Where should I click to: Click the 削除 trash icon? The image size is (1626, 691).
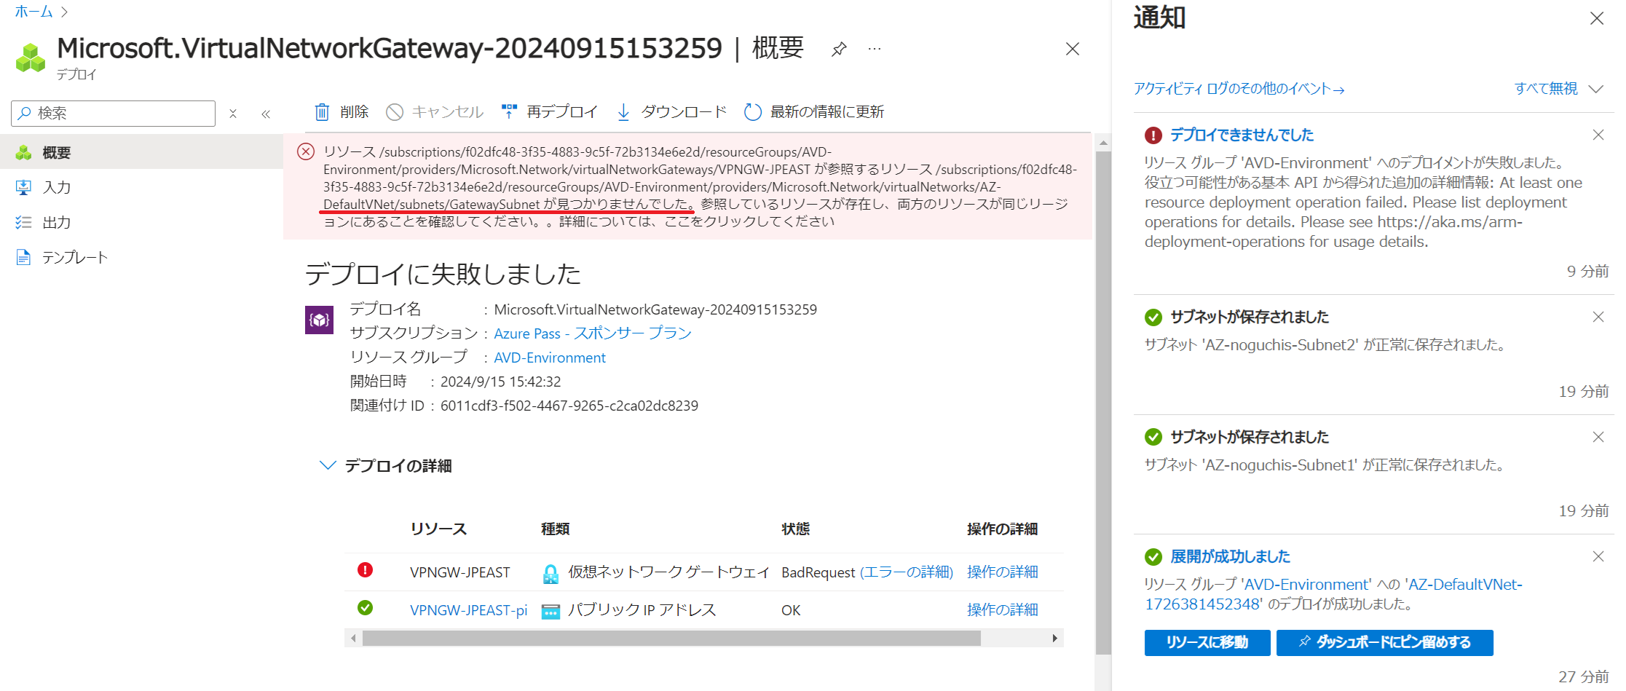pos(322,112)
